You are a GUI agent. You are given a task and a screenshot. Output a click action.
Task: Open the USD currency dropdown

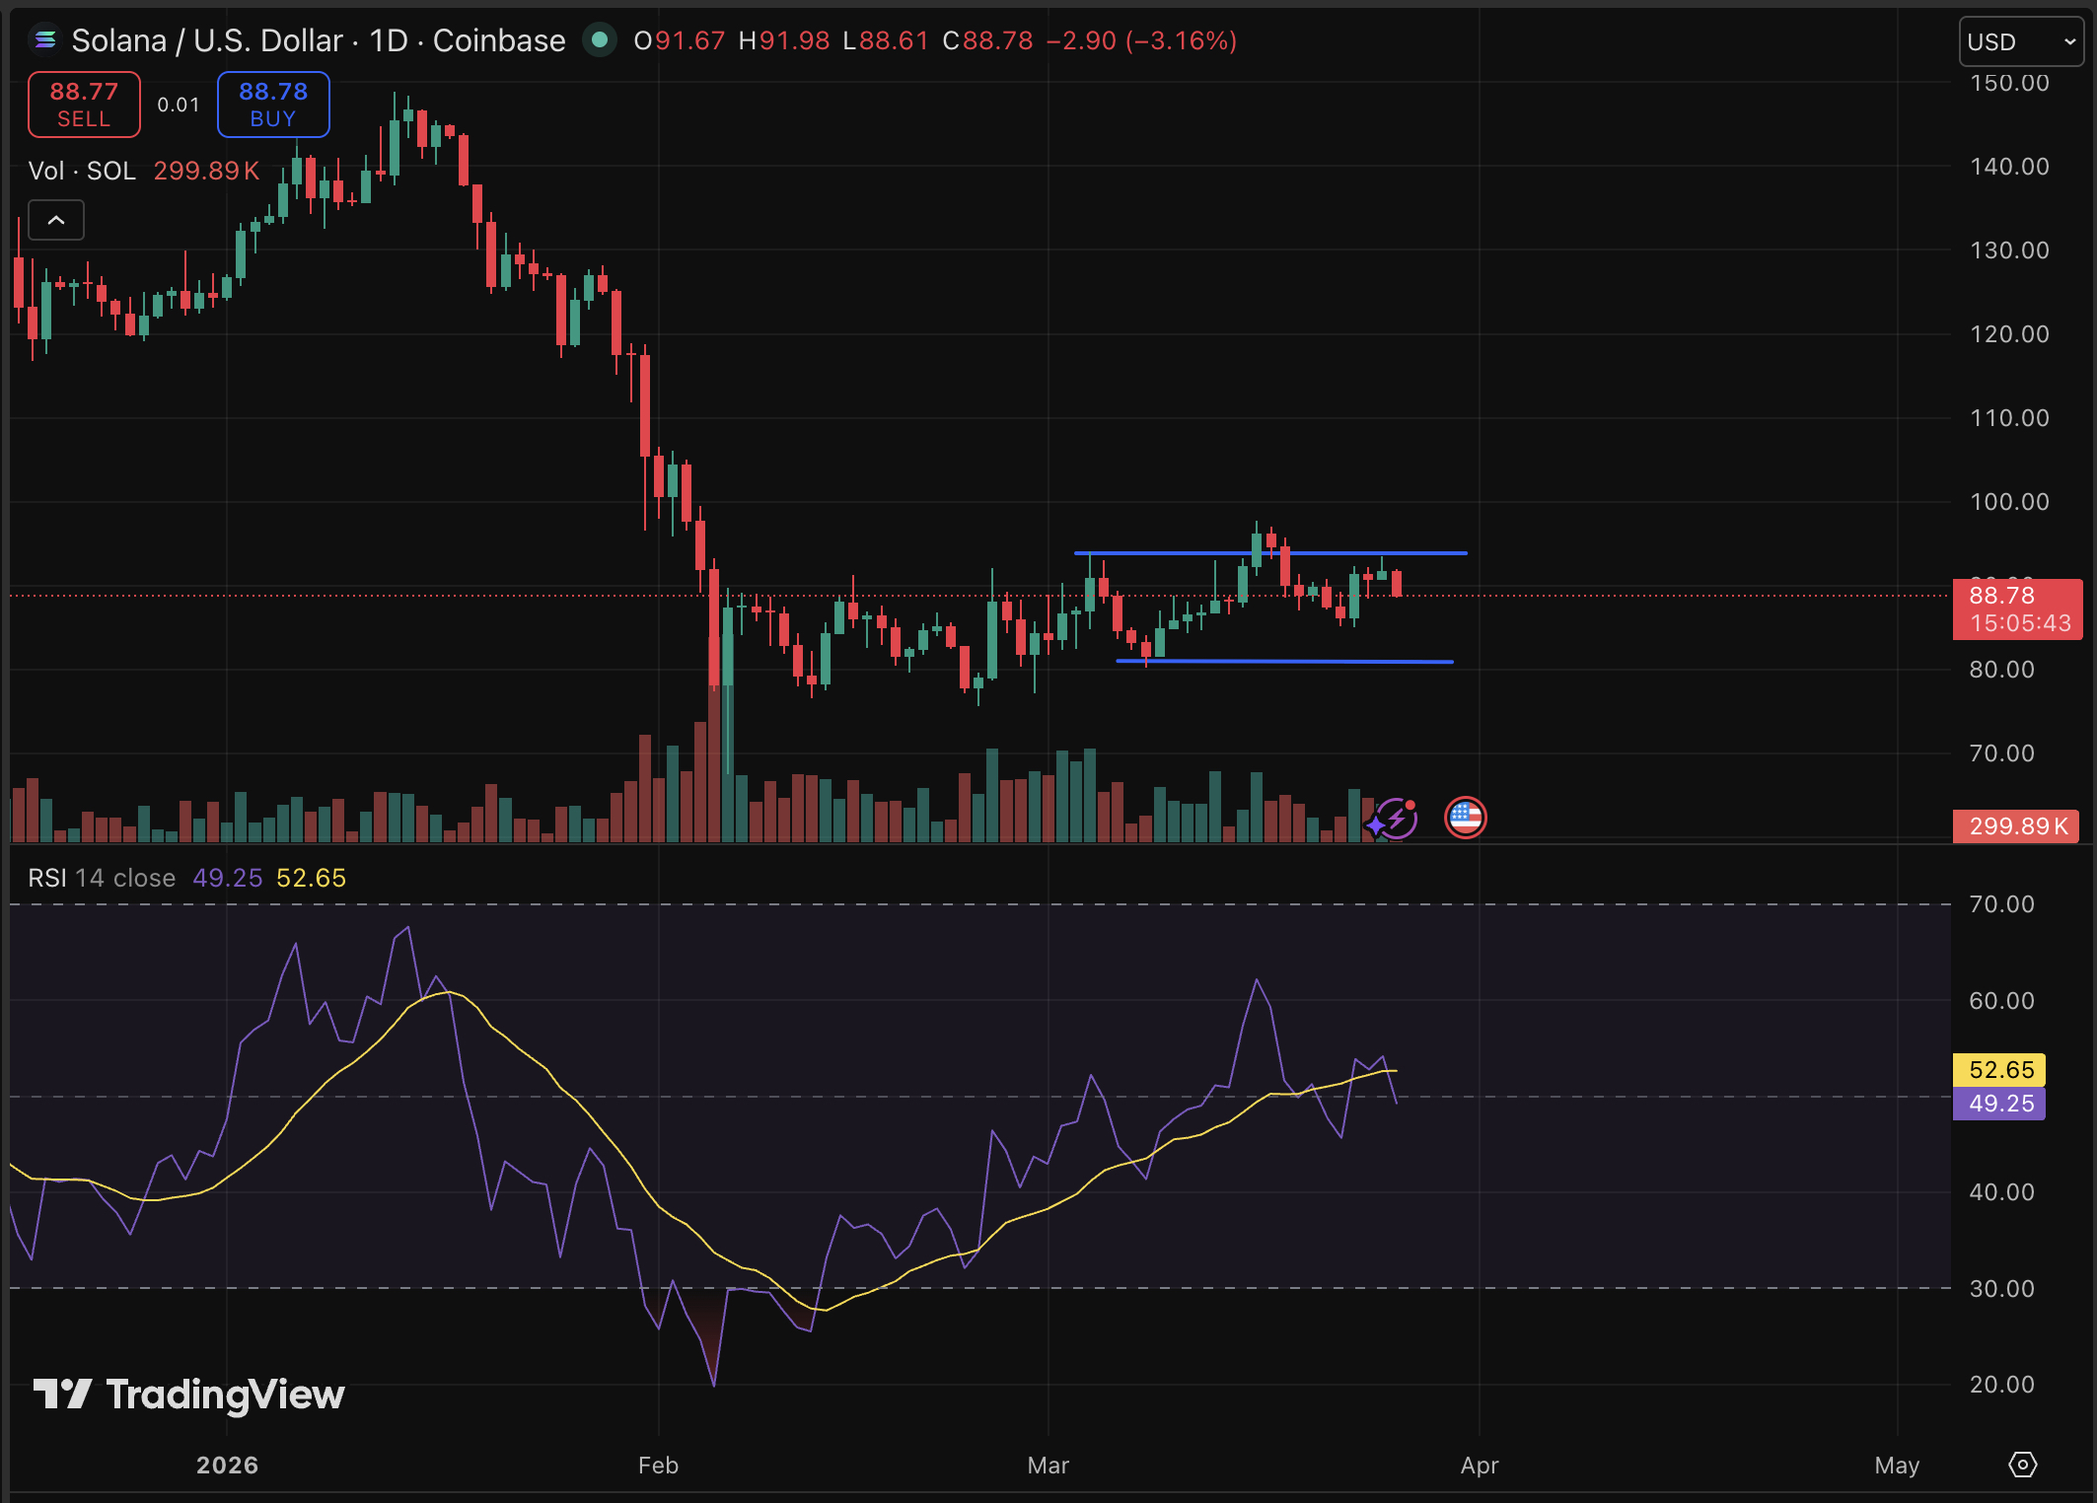[2020, 40]
